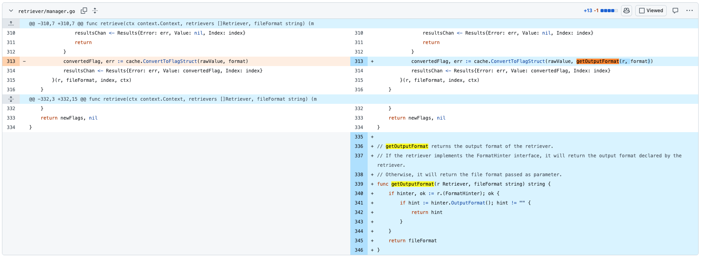Mark file as Viewed checkbox

tap(651, 11)
